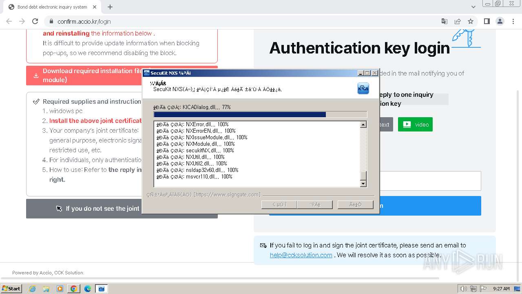Open the translate page icon

coord(445,21)
